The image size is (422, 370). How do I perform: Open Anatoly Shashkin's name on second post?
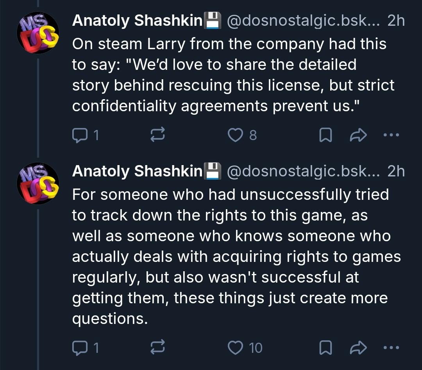coord(137,171)
